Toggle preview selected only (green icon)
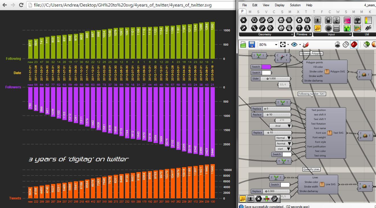This screenshot has width=376, height=208. (366, 44)
